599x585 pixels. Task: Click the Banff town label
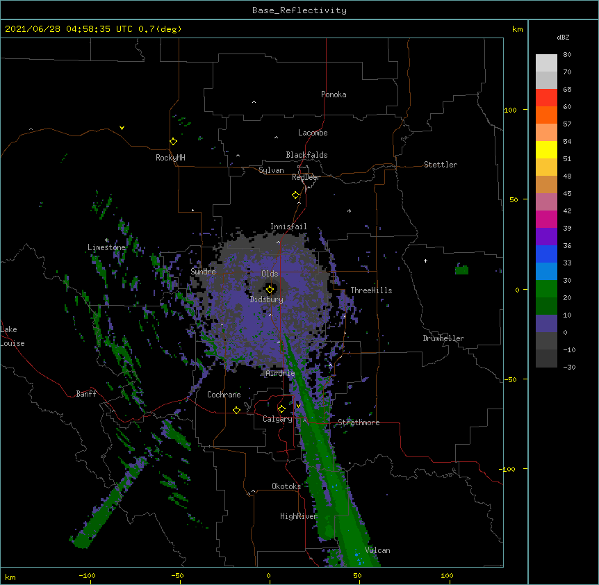coord(86,394)
